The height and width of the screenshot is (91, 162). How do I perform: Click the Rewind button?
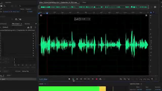click(x=85, y=79)
